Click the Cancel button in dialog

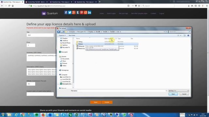click(184, 94)
